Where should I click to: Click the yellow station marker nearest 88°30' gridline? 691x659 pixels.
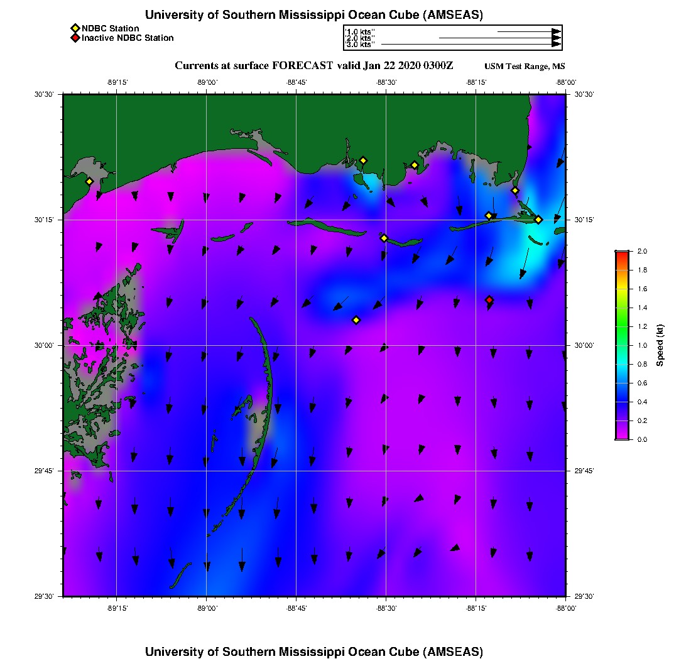click(384, 238)
